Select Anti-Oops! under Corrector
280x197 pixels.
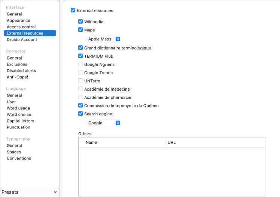click(17, 77)
